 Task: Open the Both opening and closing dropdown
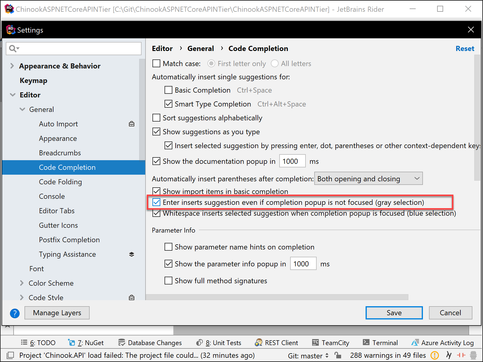tap(369, 179)
